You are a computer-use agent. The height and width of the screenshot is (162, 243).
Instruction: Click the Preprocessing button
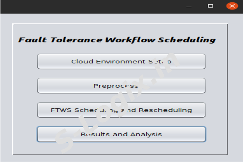coord(121,86)
